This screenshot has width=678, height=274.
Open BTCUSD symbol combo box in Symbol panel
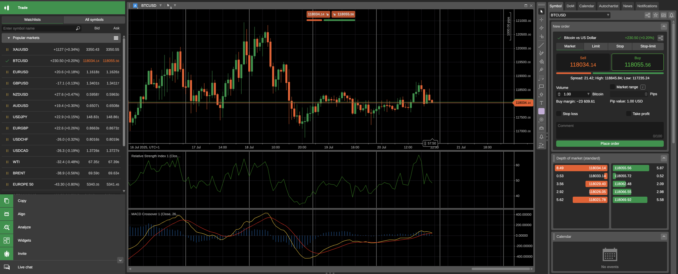580,15
